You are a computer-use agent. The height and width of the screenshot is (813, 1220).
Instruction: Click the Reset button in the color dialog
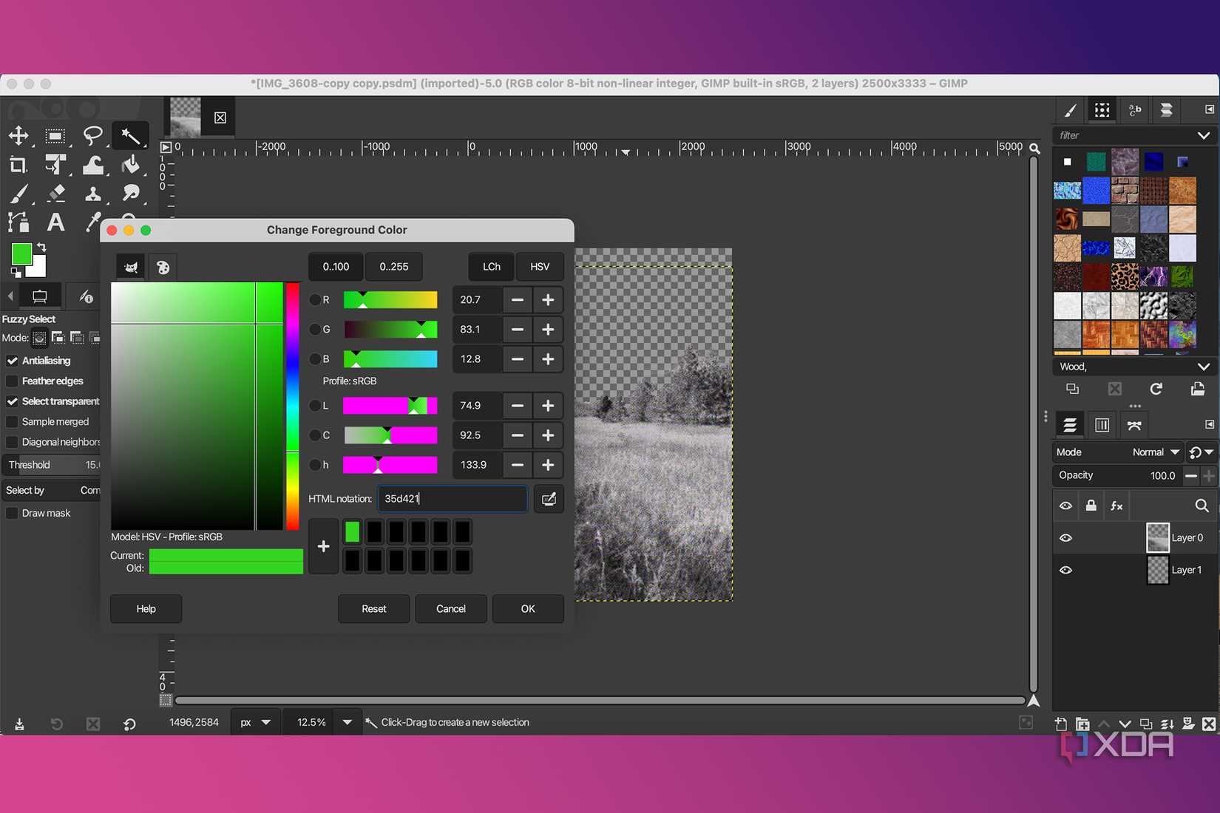click(373, 608)
